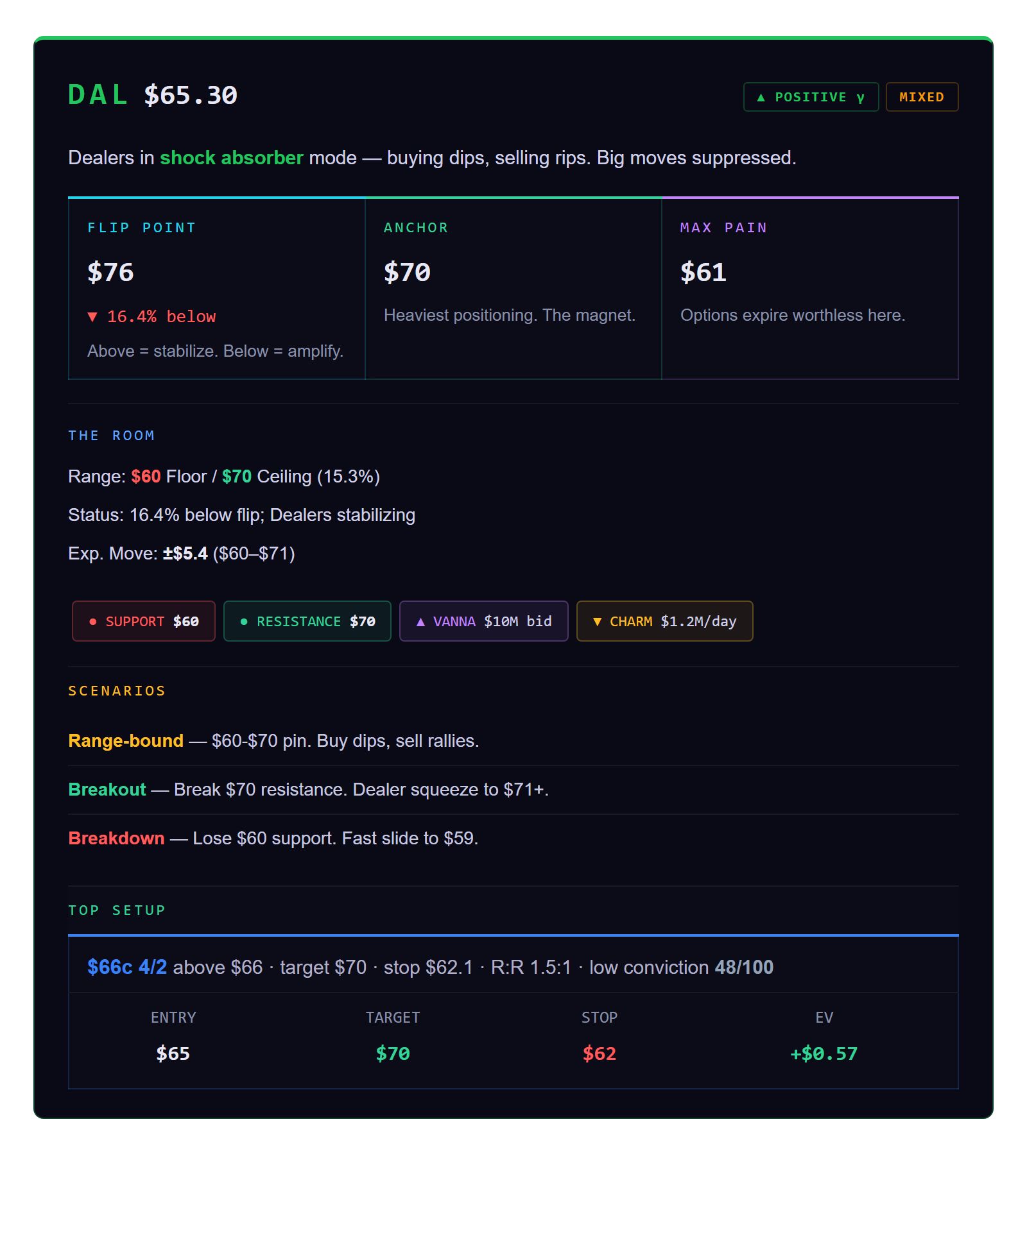Click the yellow down-triangle in CHARM chip
The image size is (1027, 1237).
click(598, 622)
